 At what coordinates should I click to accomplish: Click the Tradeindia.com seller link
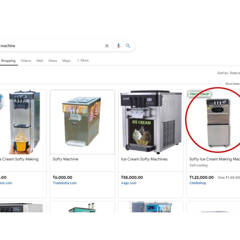coord(65,183)
